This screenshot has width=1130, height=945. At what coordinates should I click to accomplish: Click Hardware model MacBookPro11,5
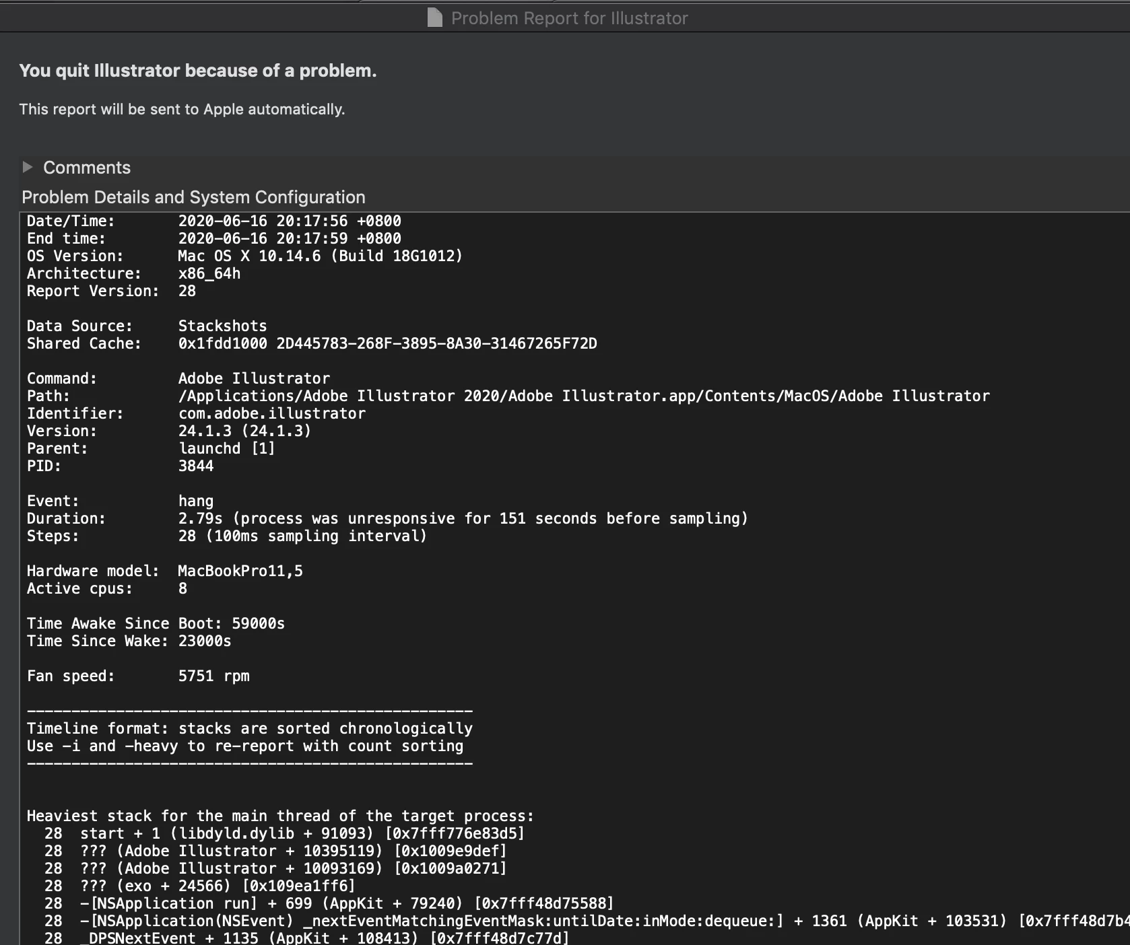tap(240, 571)
